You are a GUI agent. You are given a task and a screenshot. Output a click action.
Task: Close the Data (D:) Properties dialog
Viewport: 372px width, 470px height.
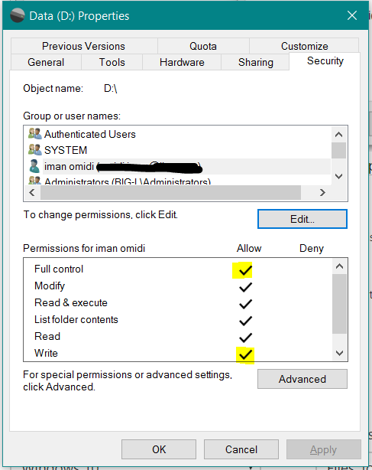pos(352,15)
